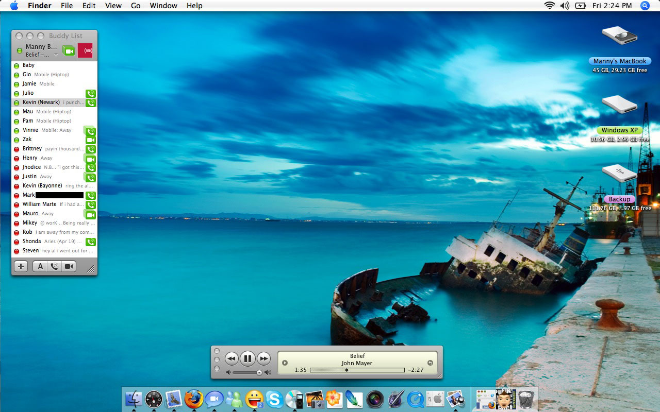Screen dimensions: 660x412
Task: Start video chat with Zak
Action: tap(91, 140)
